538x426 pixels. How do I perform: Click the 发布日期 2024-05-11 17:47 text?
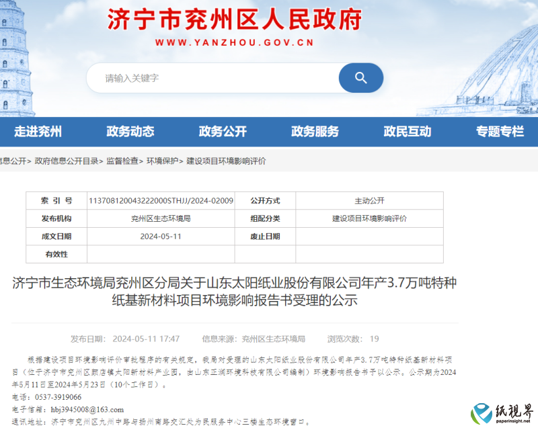point(125,339)
